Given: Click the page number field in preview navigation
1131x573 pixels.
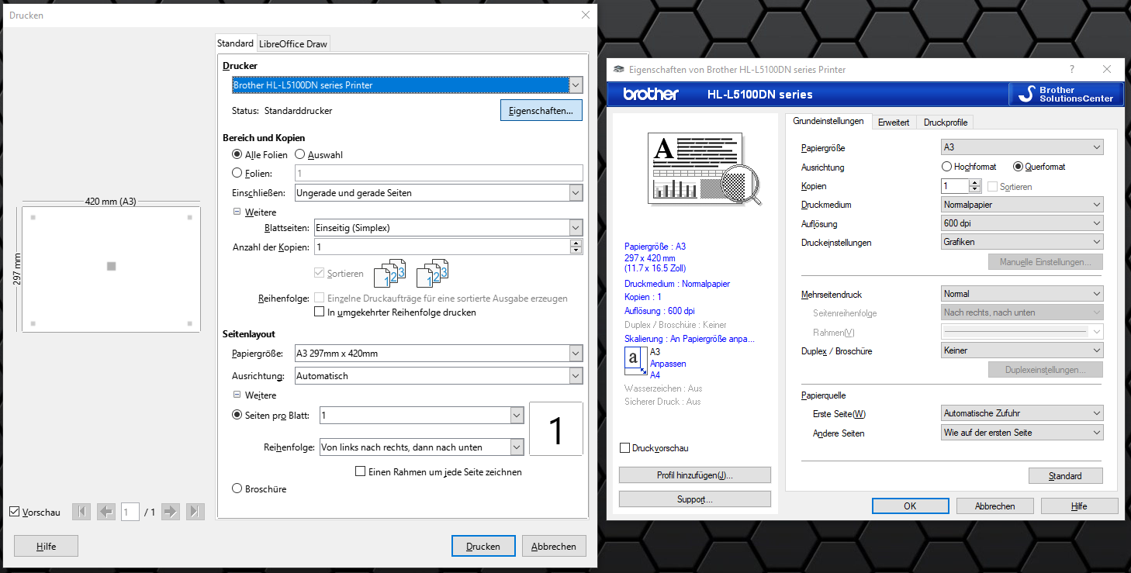Looking at the screenshot, I should click(x=130, y=512).
